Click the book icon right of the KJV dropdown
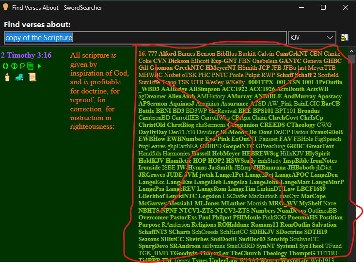 click(344, 38)
